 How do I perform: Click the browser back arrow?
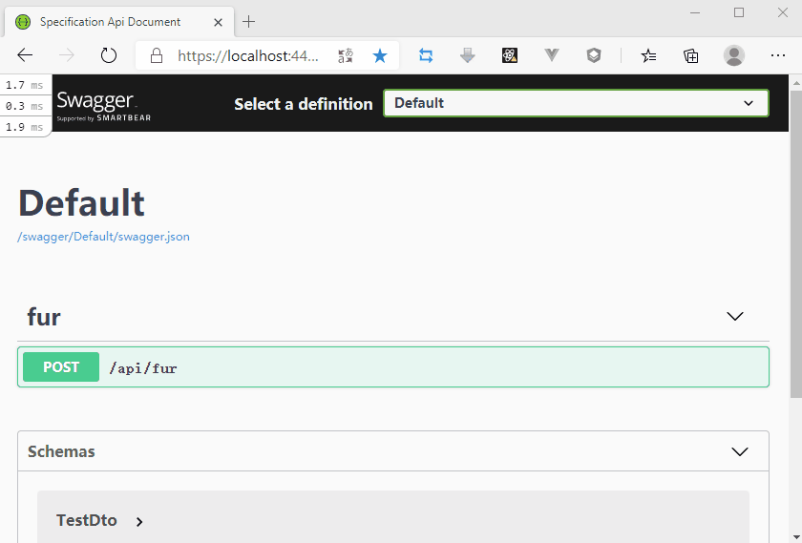click(25, 55)
